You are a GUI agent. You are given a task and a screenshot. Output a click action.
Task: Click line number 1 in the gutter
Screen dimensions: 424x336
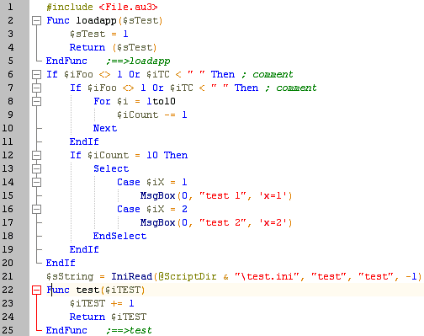[10, 7]
